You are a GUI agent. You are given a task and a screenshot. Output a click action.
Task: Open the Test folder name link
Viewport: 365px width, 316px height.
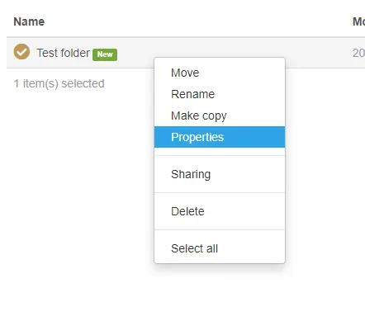pos(63,53)
